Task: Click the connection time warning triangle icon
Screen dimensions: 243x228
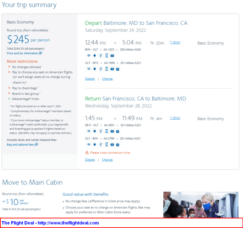Action: [x=87, y=153]
